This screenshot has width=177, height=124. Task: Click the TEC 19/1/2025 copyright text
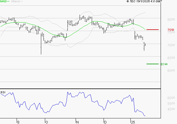pyautogui.click(x=144, y=1)
